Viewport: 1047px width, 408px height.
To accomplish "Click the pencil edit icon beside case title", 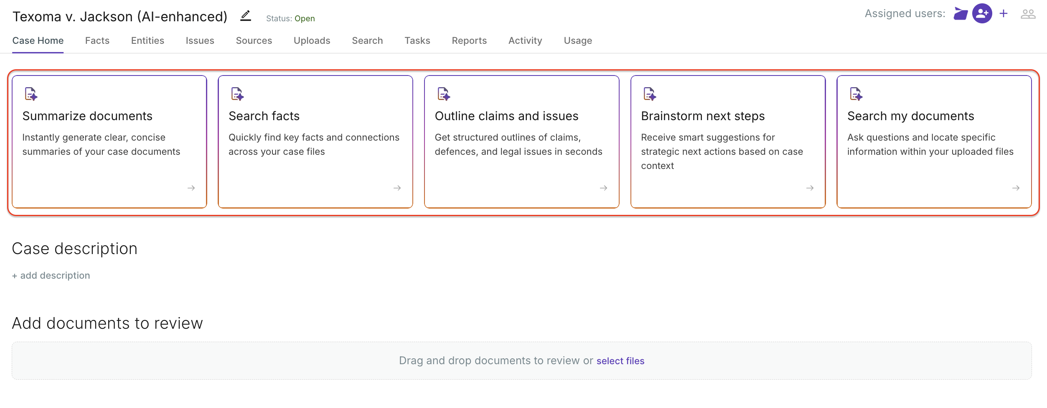I will [246, 16].
